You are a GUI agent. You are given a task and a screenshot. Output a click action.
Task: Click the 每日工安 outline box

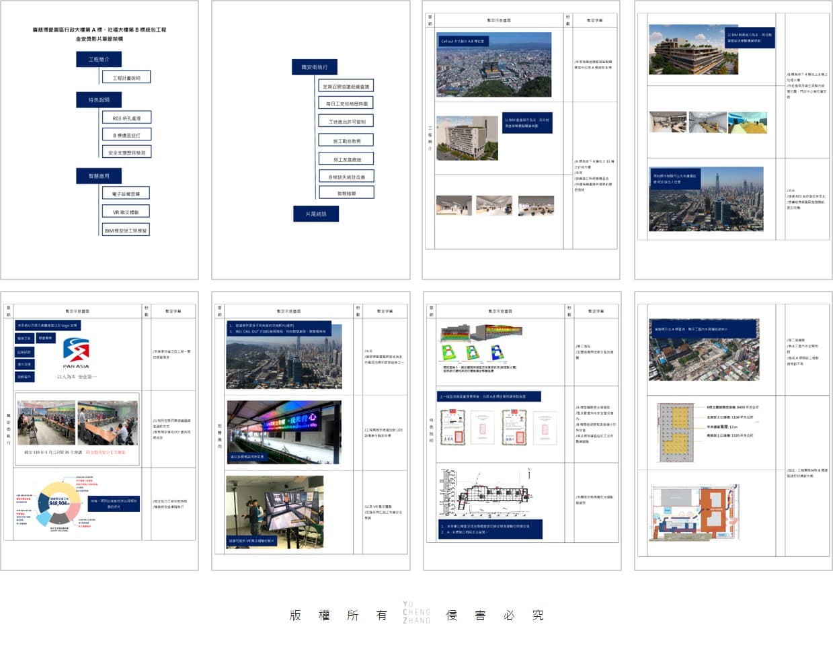point(346,103)
